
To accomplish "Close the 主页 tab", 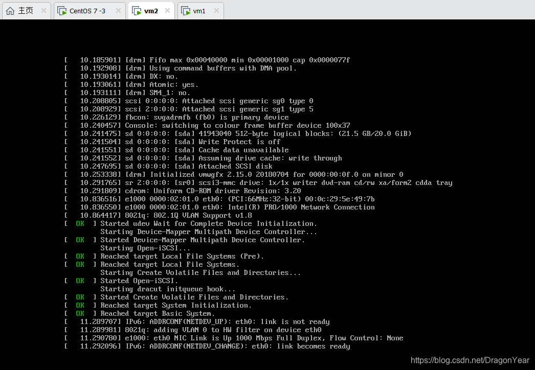I will [43, 11].
